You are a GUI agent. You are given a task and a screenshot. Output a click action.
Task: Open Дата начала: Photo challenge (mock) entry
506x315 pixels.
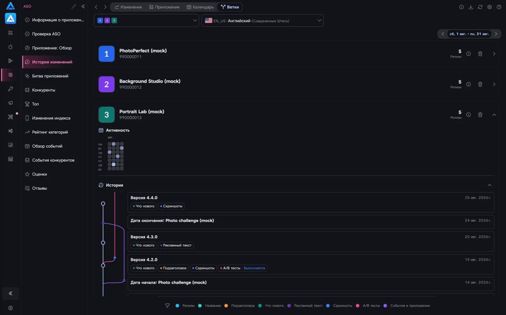coord(311,284)
